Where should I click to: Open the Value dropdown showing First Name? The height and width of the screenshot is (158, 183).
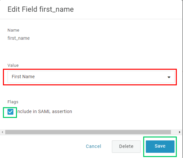pyautogui.click(x=91, y=77)
